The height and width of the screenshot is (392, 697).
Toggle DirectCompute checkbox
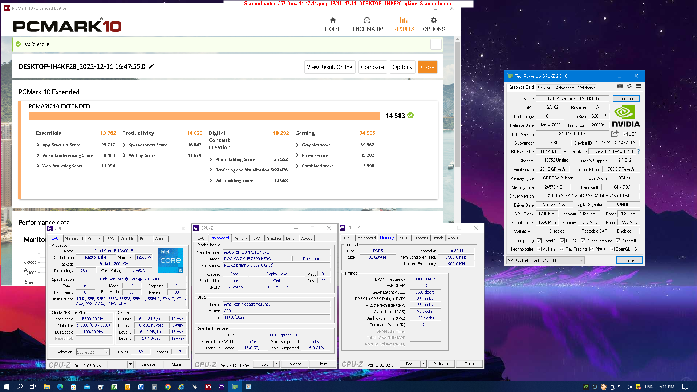point(583,241)
